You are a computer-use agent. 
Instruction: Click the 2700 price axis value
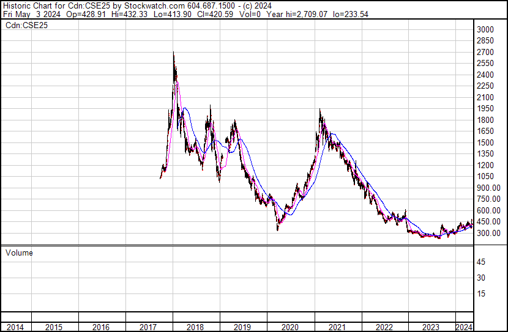click(x=485, y=52)
